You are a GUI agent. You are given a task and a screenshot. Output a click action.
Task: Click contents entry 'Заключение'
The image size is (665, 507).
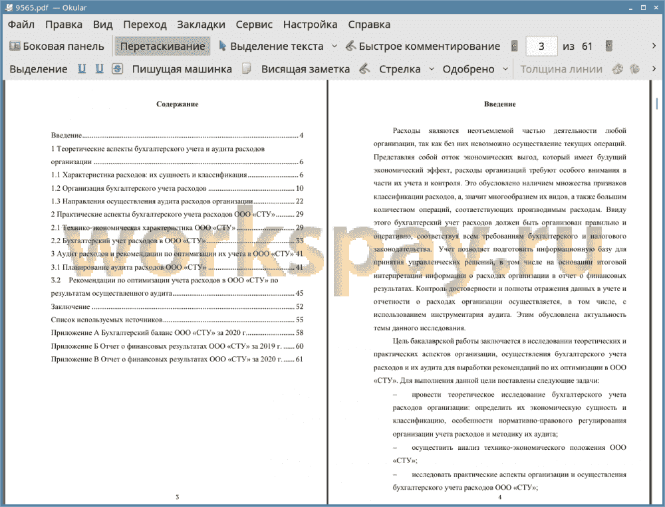[178, 306]
